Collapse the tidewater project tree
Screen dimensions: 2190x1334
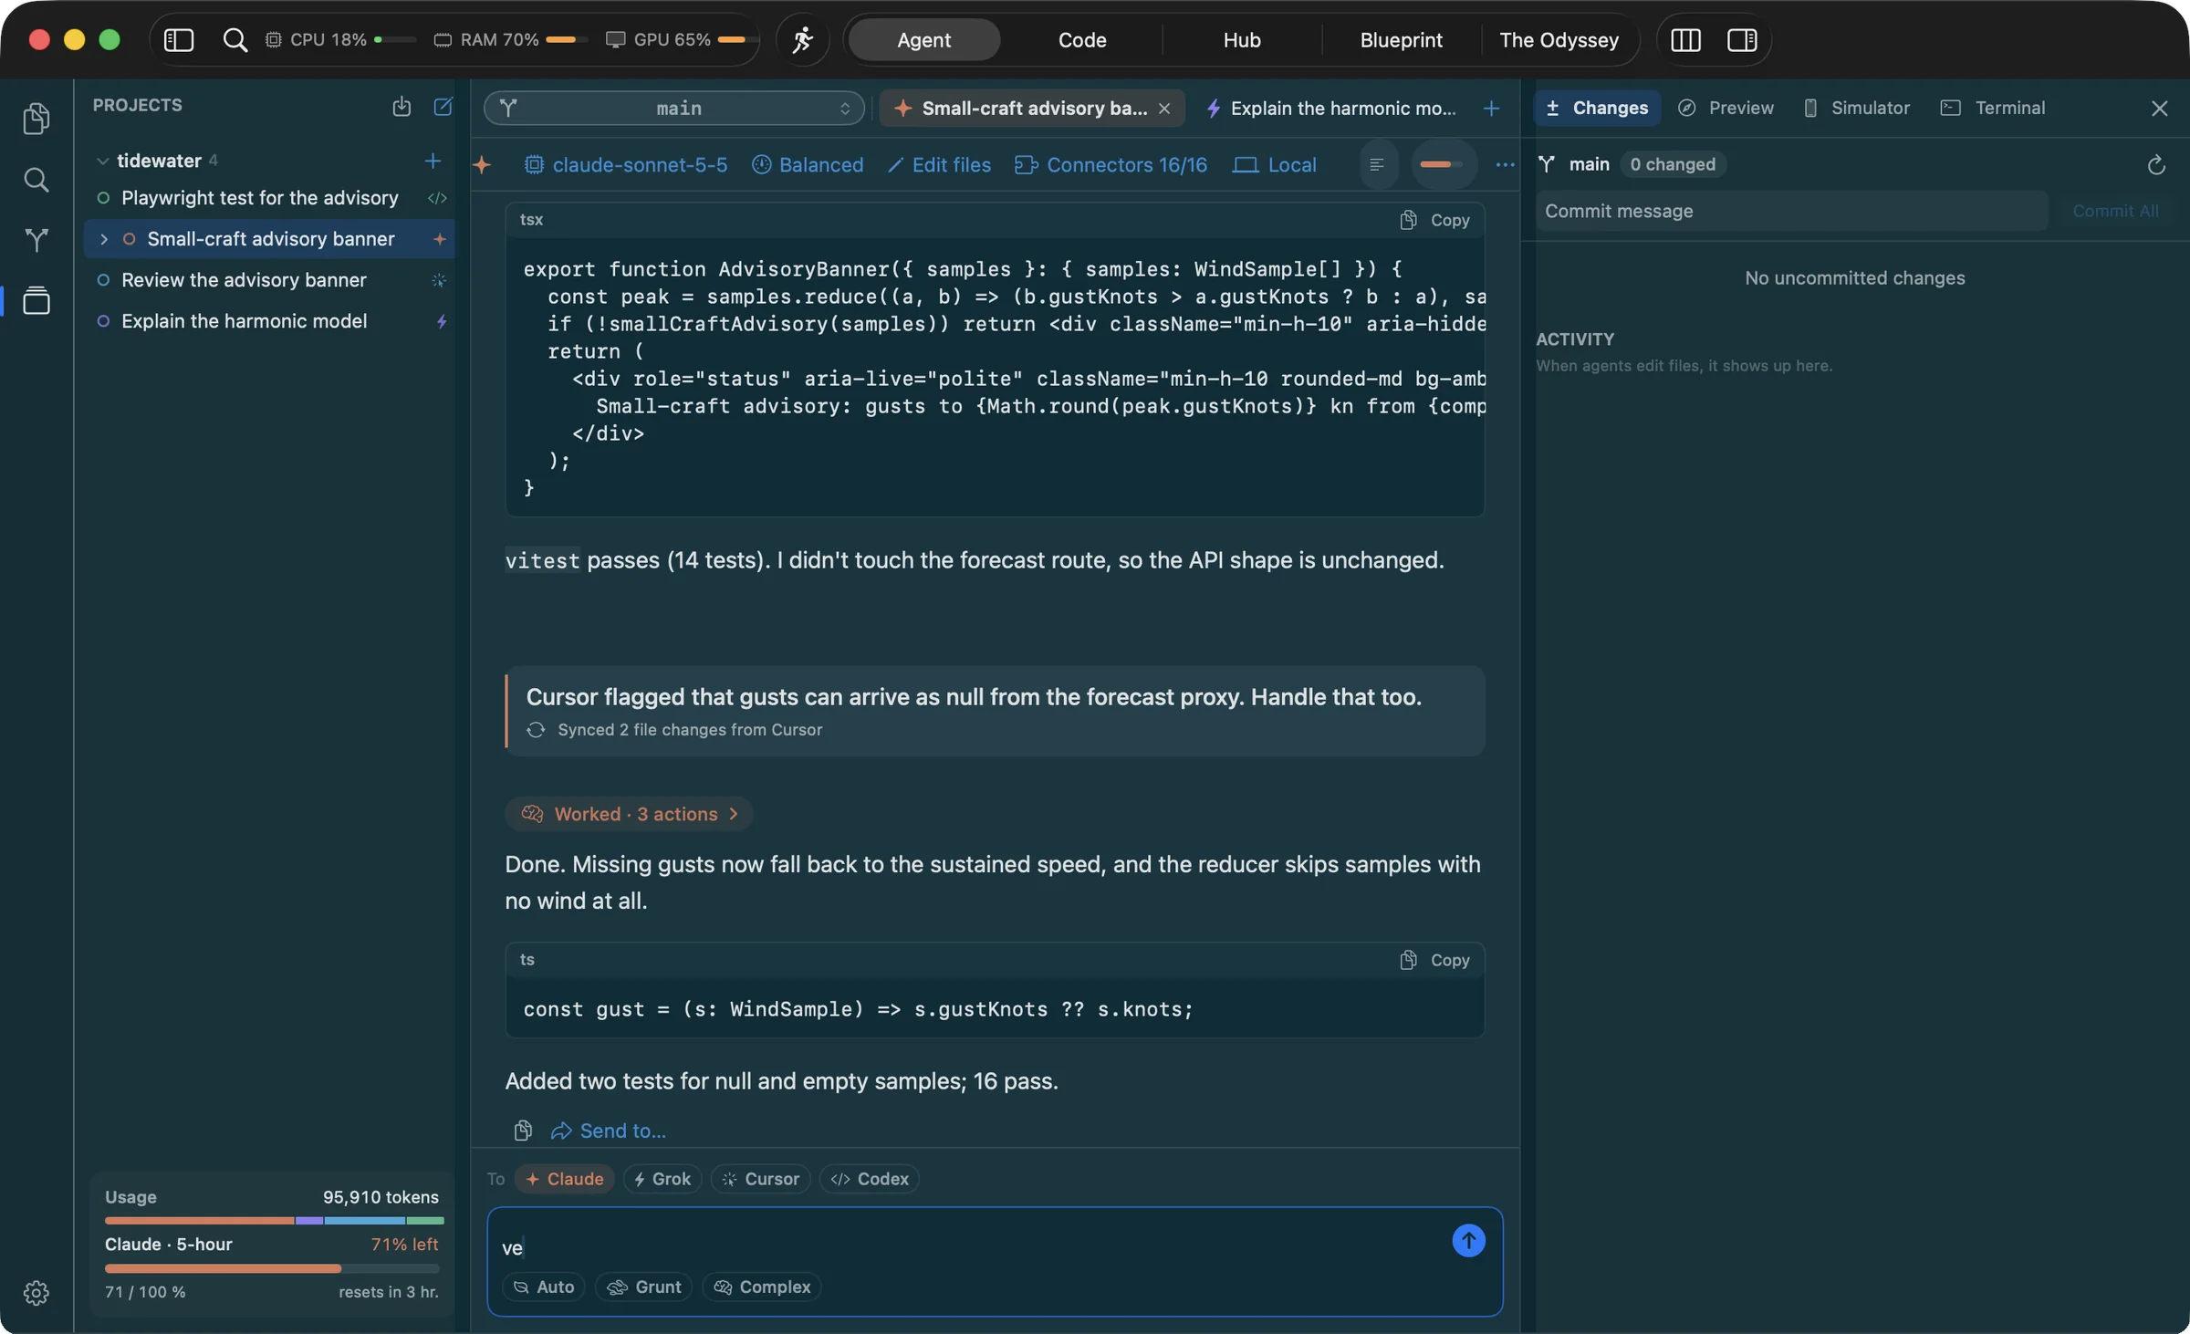tap(102, 161)
